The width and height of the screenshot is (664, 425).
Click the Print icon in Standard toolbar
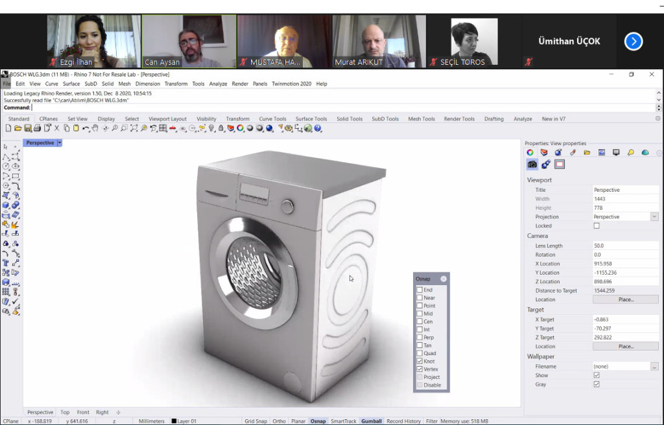click(38, 128)
